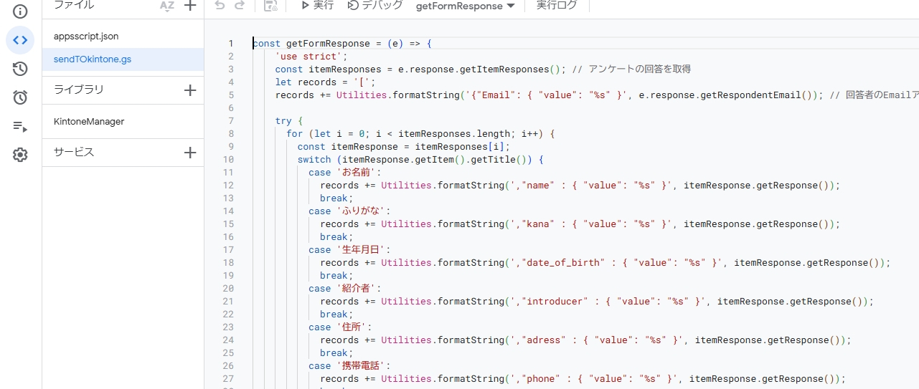Open the getFormResponse function dropdown

(x=466, y=6)
